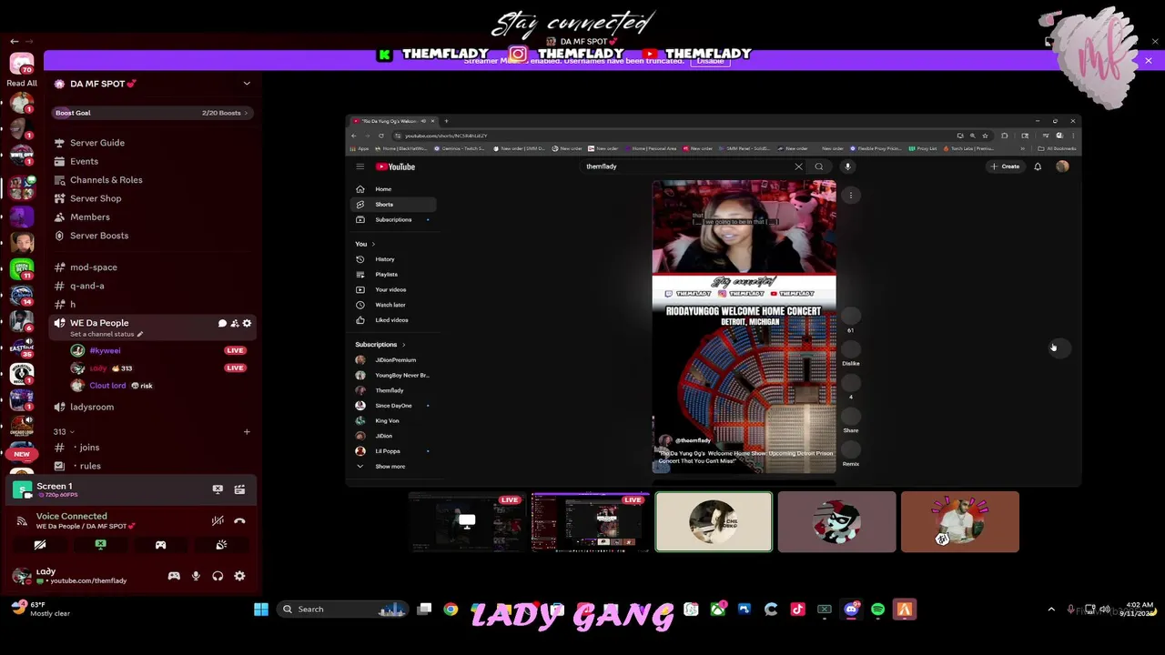Open Short's three-dot options menu

coord(851,195)
